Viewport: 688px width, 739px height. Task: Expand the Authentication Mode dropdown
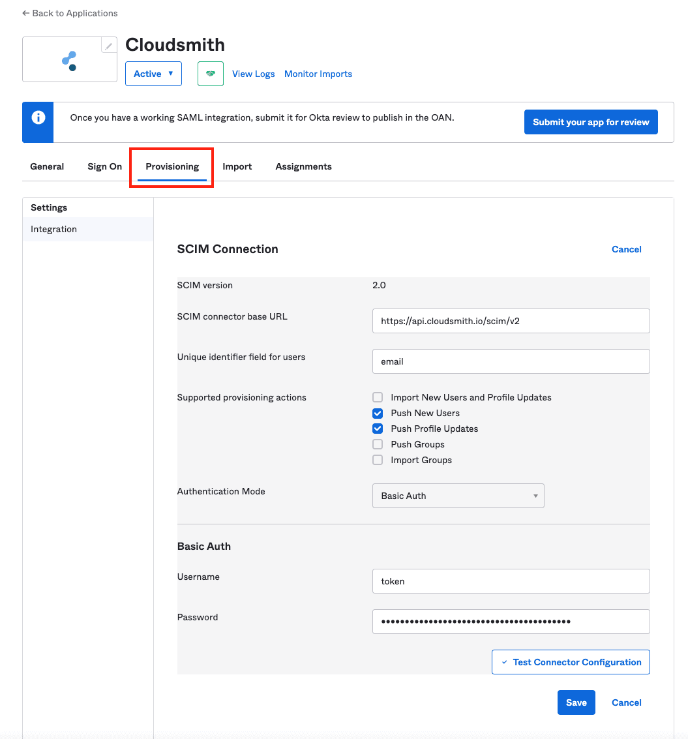point(458,496)
